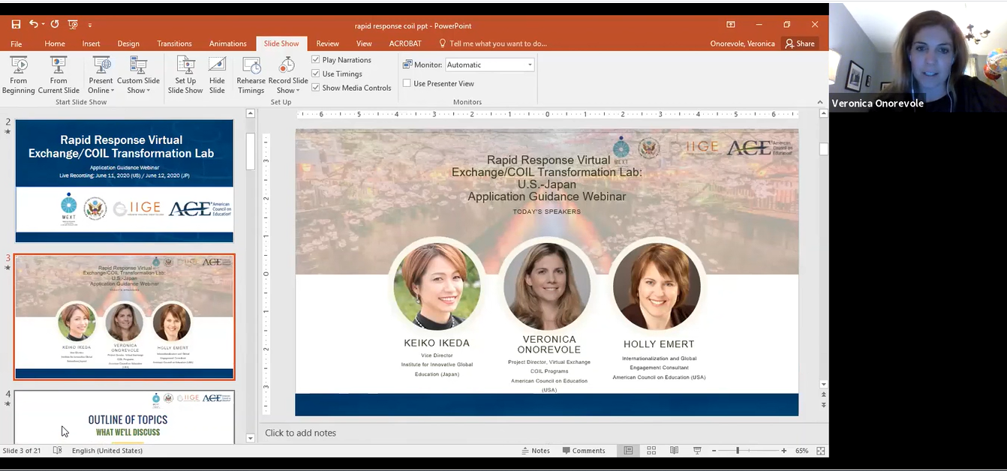Click the Share button
The width and height of the screenshot is (1007, 471).
tap(800, 43)
